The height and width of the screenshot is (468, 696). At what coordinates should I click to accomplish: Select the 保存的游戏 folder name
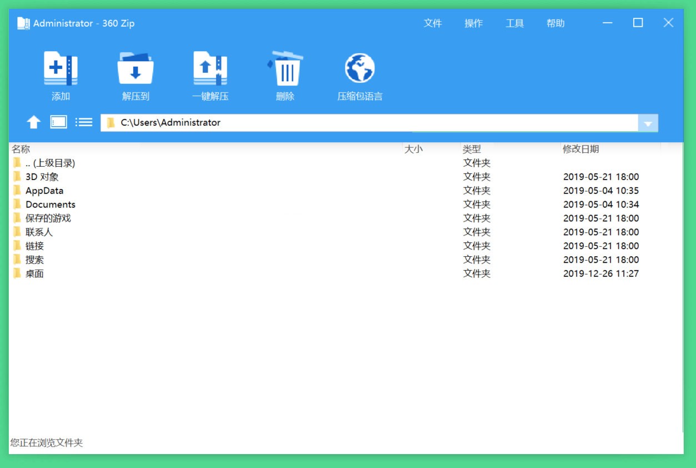click(x=48, y=218)
